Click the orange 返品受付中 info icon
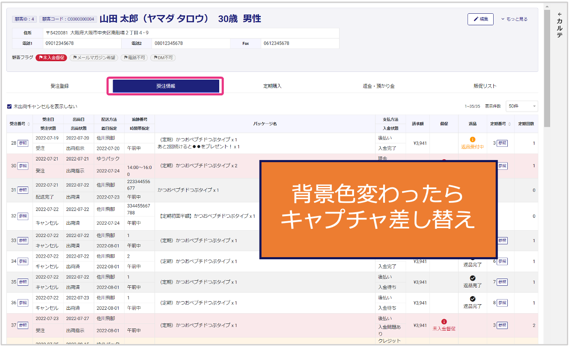This screenshot has width=569, height=347. 472,139
